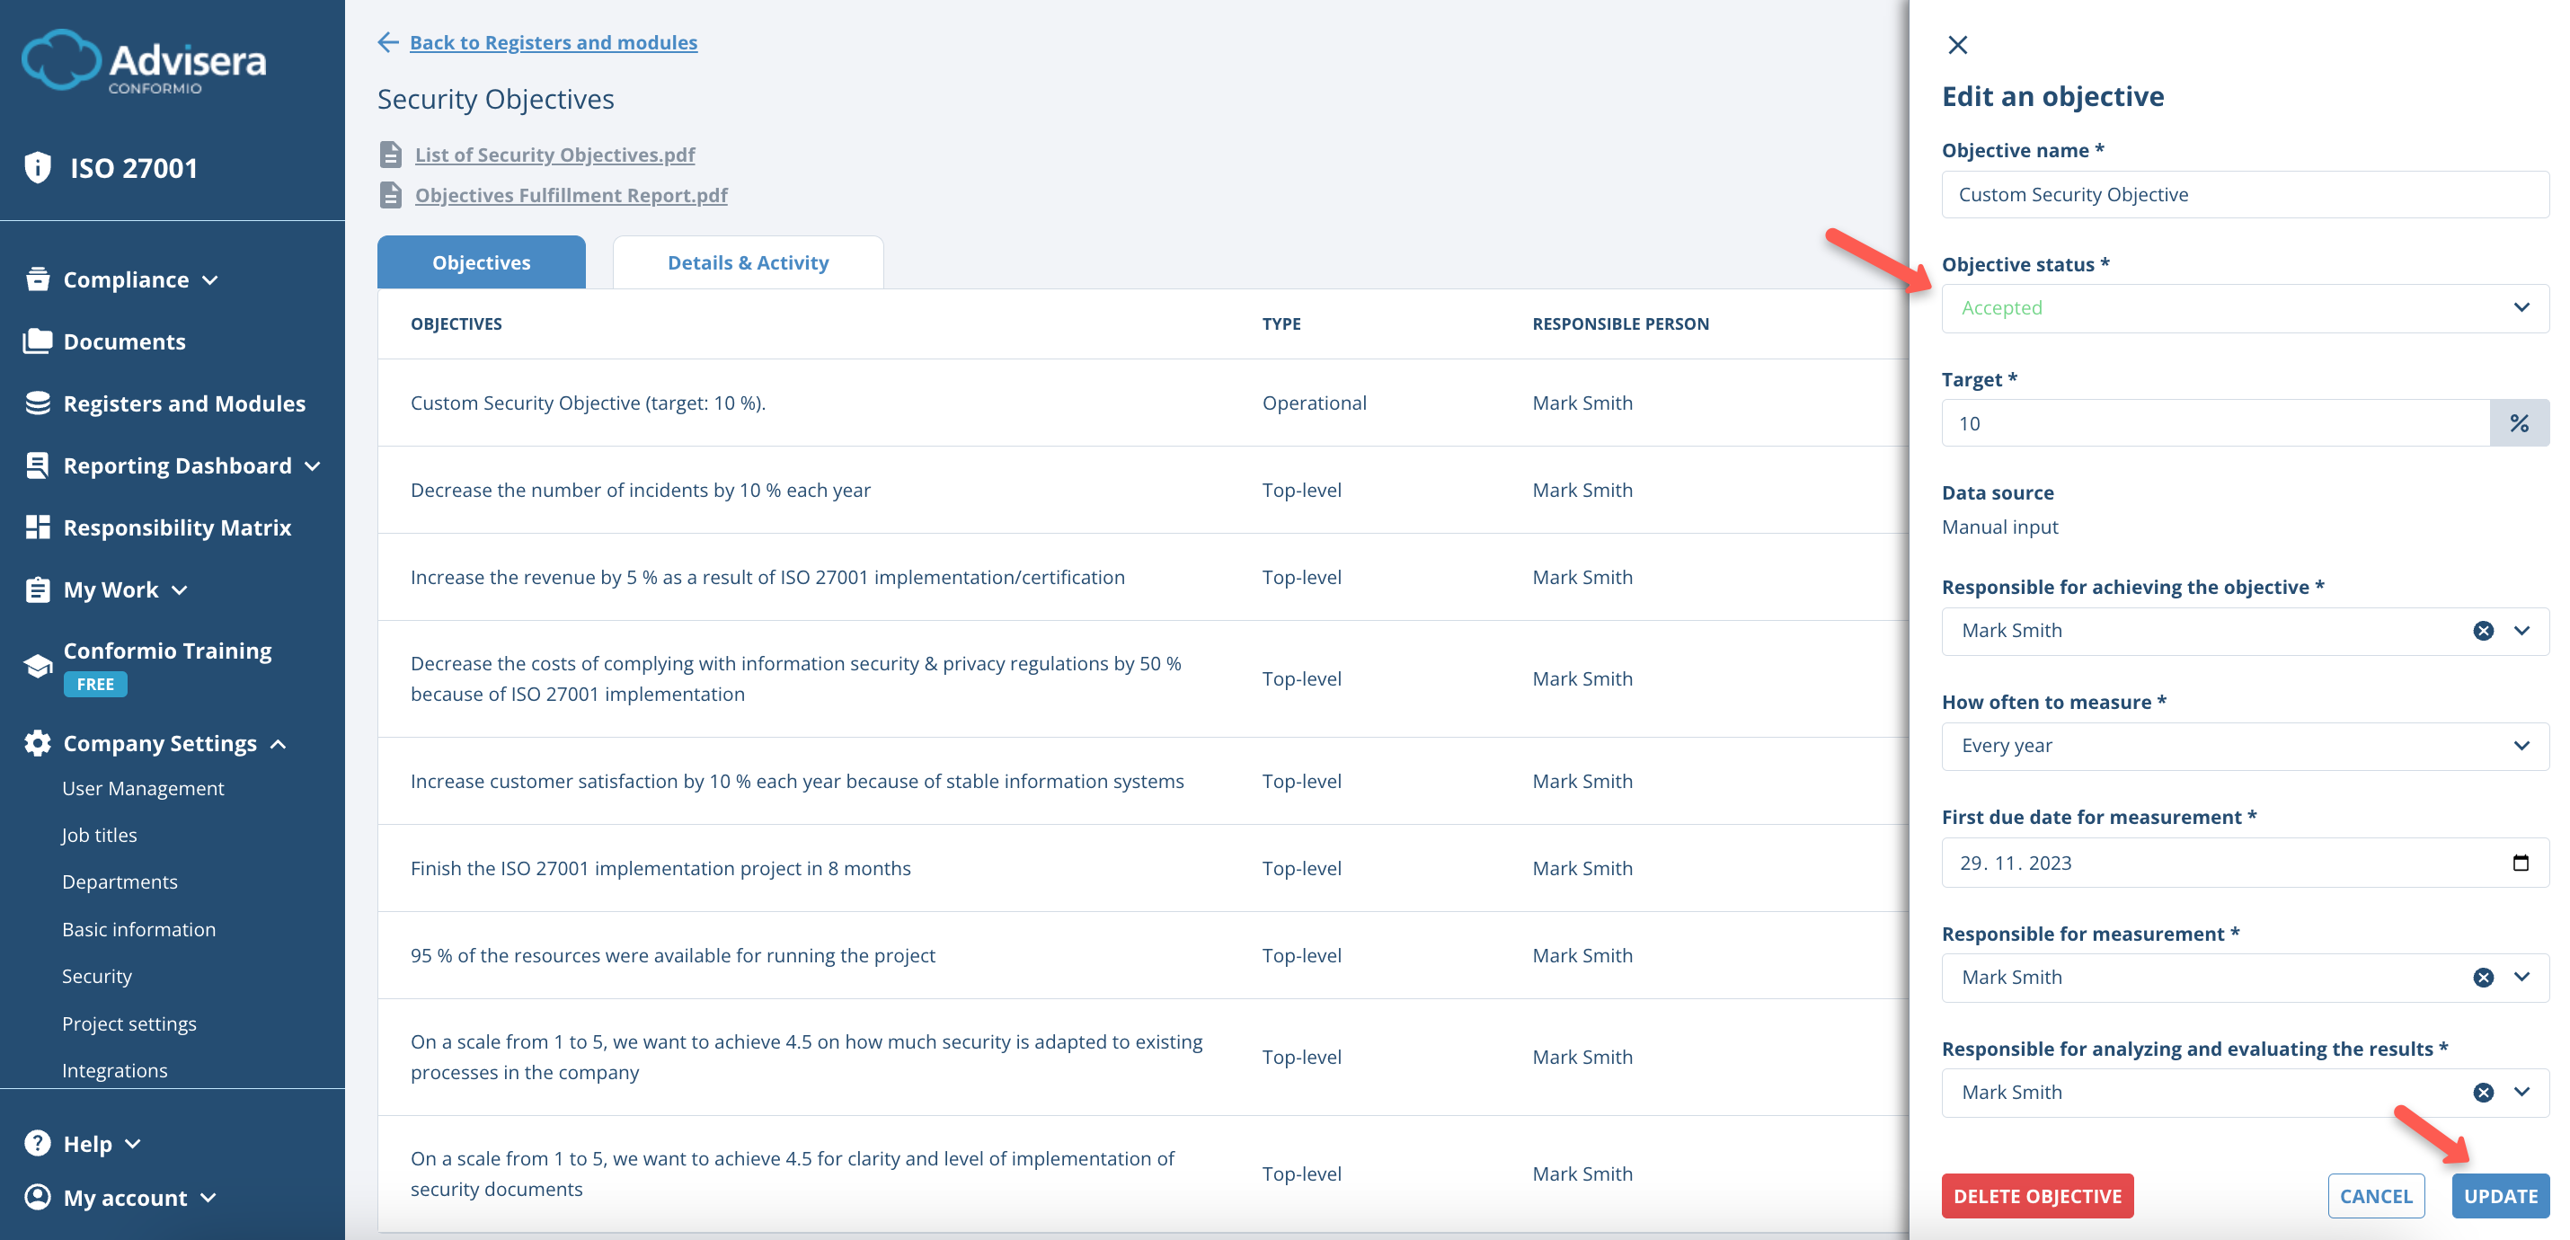2570x1240 pixels.
Task: Click the UPDATE button
Action: click(x=2501, y=1195)
